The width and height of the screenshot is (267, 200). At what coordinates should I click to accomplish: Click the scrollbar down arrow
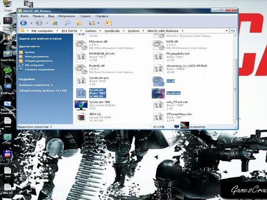click(x=235, y=122)
